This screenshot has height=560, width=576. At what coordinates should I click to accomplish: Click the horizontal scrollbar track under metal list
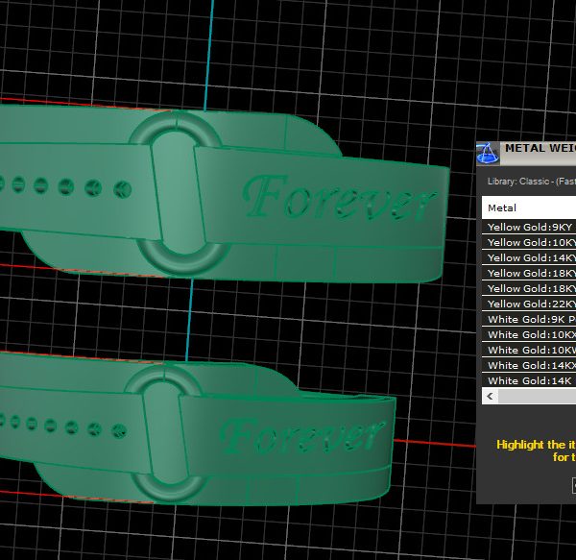coord(538,396)
